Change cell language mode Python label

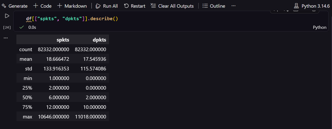coord(319,27)
